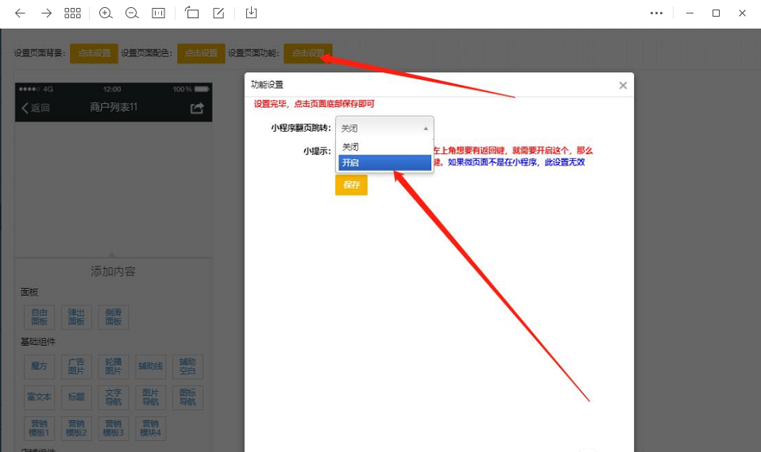Open the edit image tool
The width and height of the screenshot is (761, 452).
point(218,13)
